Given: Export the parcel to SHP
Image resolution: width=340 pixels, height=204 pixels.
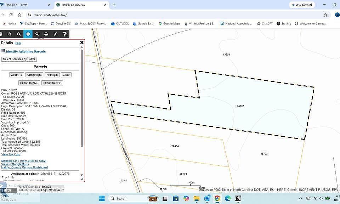Looking at the screenshot, I should (52, 83).
